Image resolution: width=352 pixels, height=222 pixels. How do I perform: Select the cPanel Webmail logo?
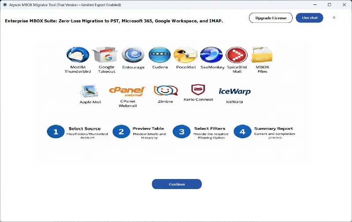[127, 92]
